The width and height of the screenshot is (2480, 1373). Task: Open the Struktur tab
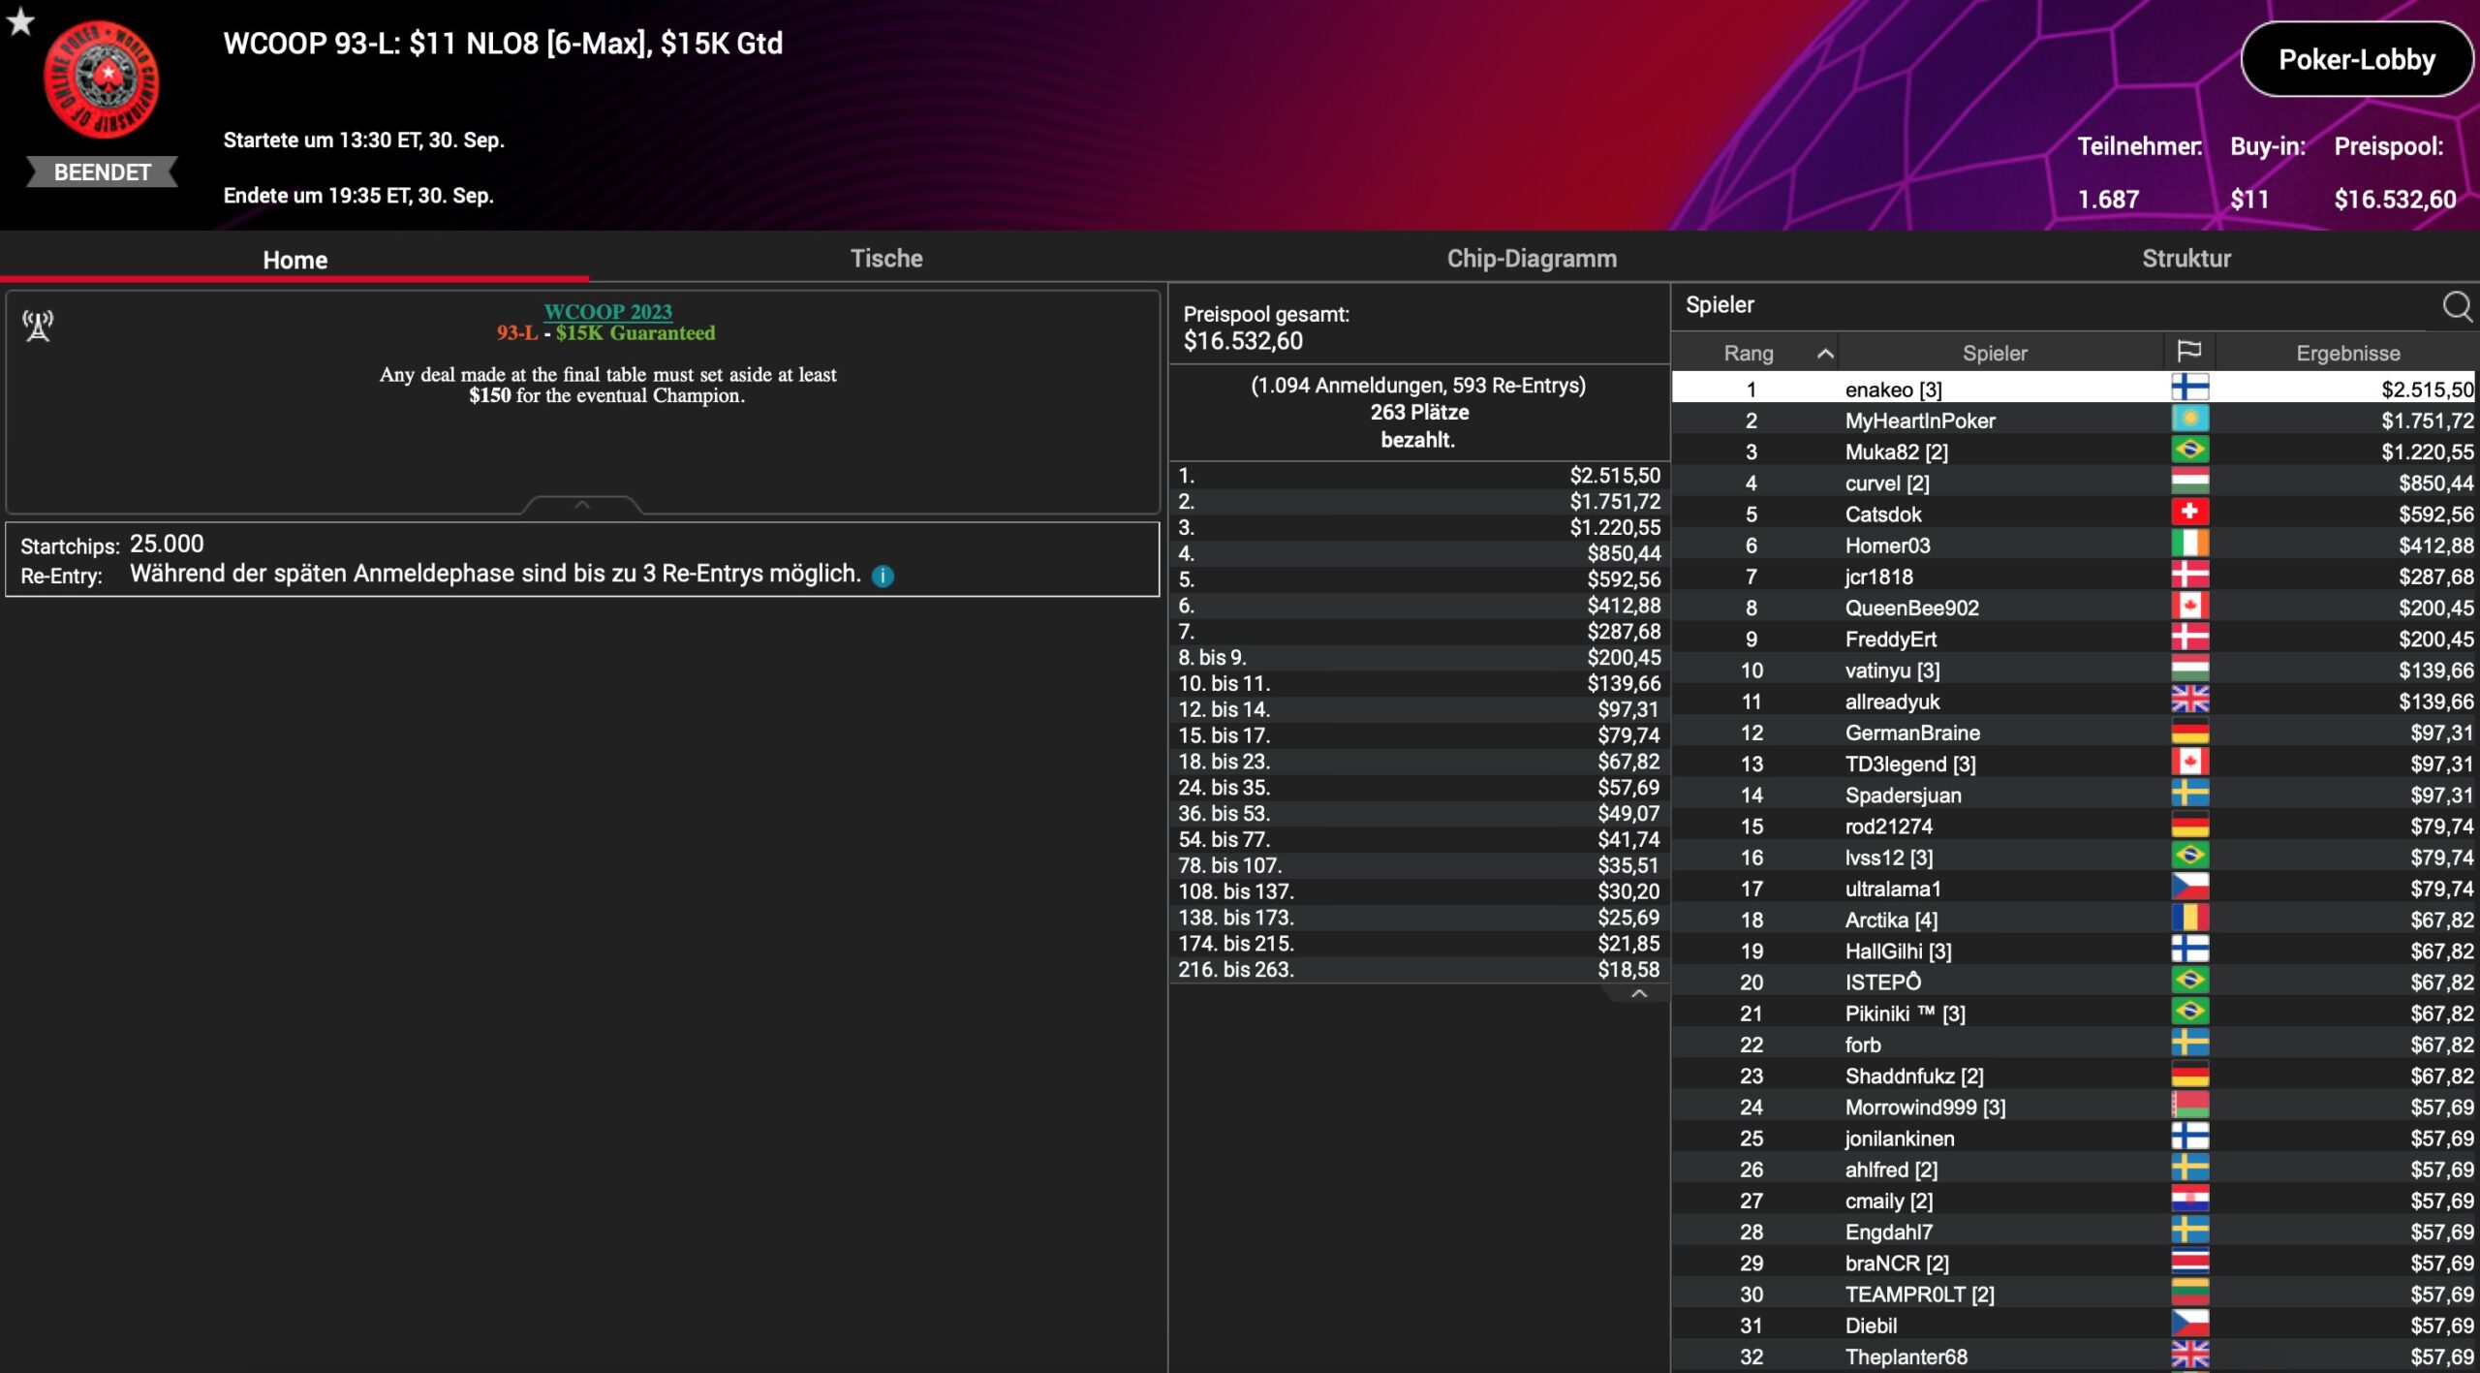2186,259
